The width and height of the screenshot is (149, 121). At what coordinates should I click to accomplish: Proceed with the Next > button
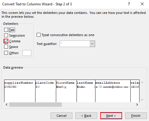[111, 116]
